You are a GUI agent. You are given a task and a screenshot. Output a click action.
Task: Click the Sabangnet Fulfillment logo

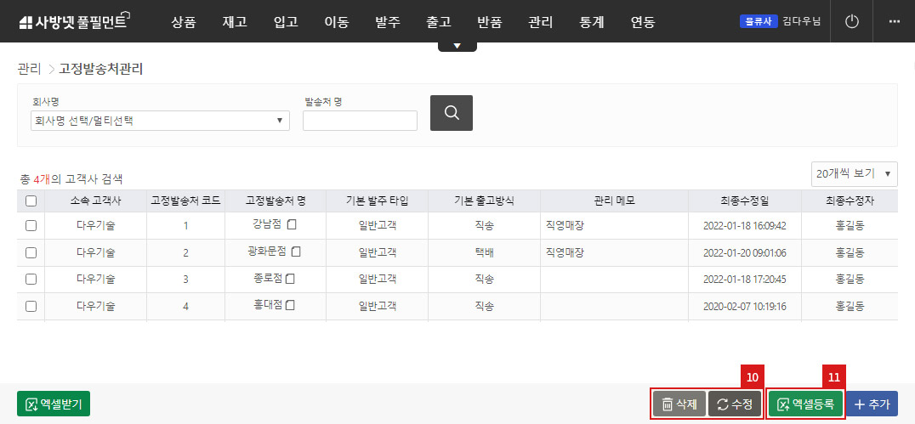pyautogui.click(x=74, y=21)
